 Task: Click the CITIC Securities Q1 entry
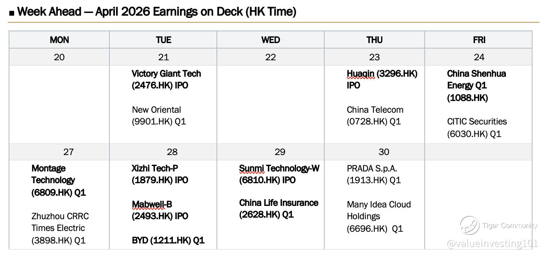pos(477,128)
